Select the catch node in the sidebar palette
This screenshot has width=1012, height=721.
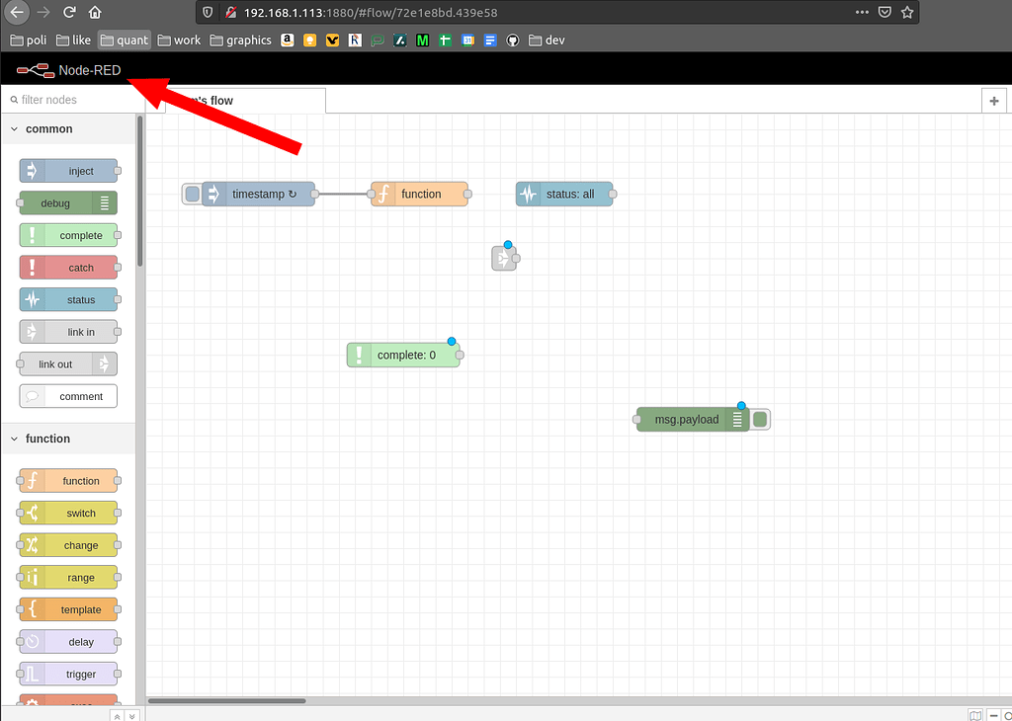[x=68, y=267]
